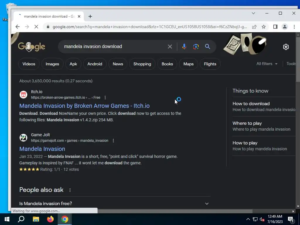Filter results by Videos
The width and height of the screenshot is (300, 225).
click(29, 64)
